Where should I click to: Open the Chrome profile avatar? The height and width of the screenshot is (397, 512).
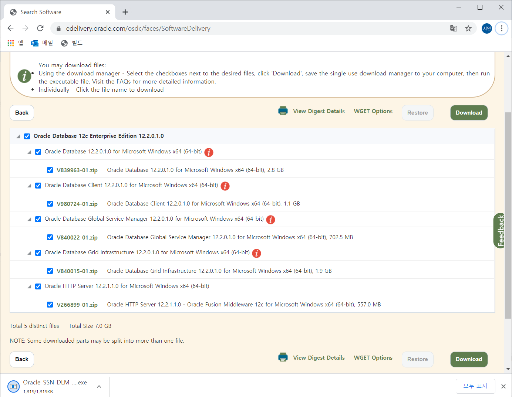[x=487, y=28]
